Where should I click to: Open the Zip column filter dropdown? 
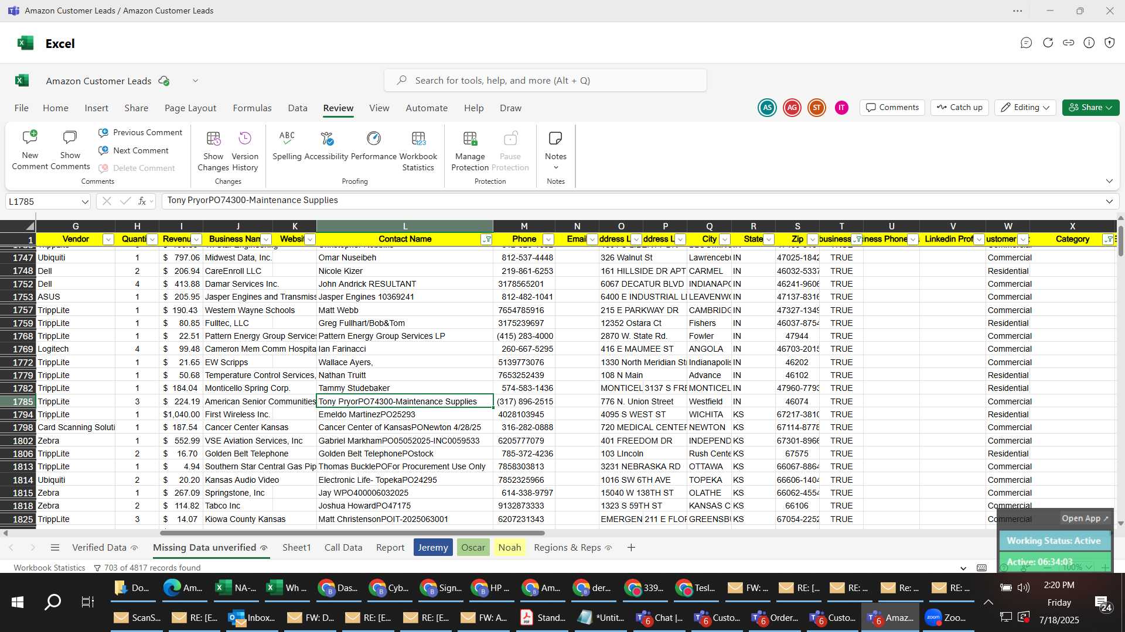click(x=813, y=239)
